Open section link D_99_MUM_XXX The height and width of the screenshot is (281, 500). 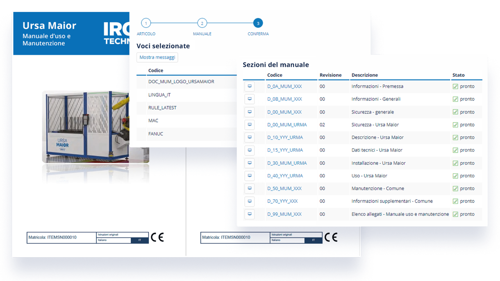(284, 214)
